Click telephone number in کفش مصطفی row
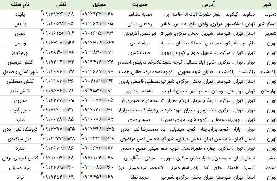Screen dimensions: 277x181 click(x=61, y=81)
